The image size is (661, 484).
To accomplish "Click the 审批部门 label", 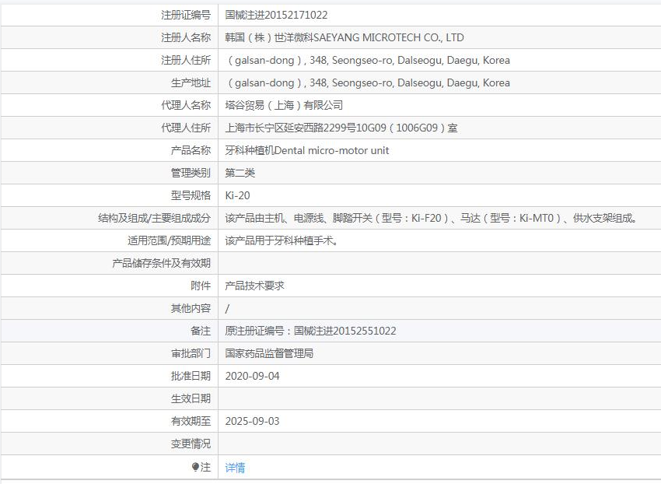I will (191, 353).
